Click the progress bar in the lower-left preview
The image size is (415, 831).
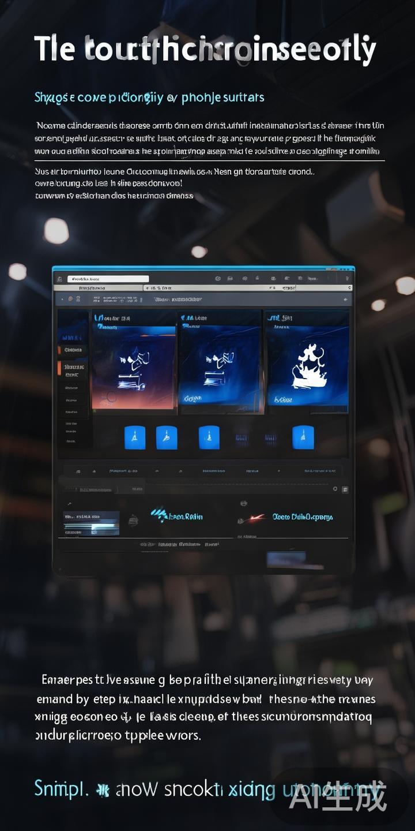(x=91, y=526)
